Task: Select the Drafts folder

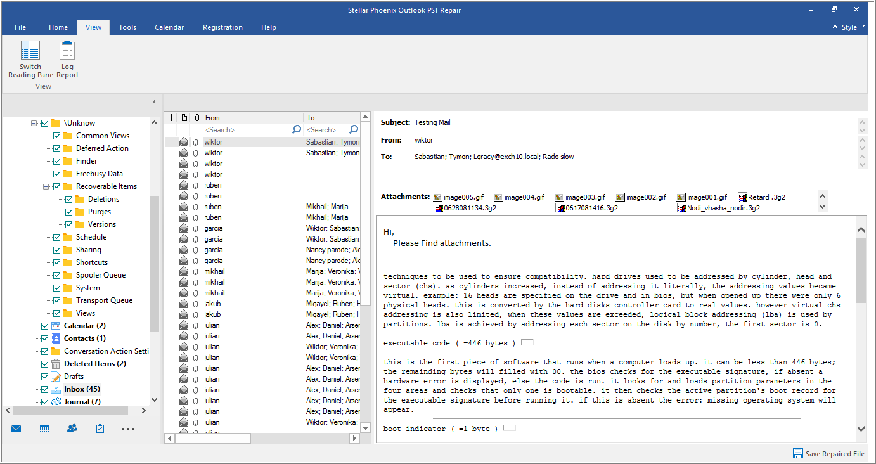Action: point(74,377)
